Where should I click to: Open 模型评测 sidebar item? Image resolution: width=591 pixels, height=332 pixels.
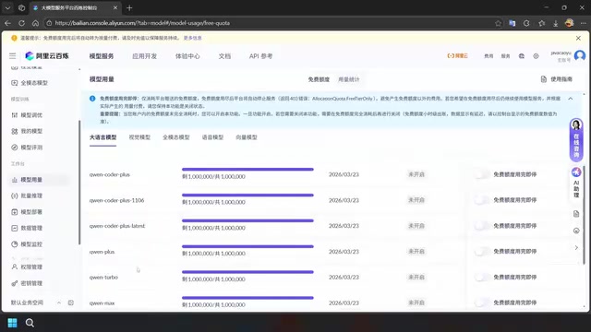[27, 148]
